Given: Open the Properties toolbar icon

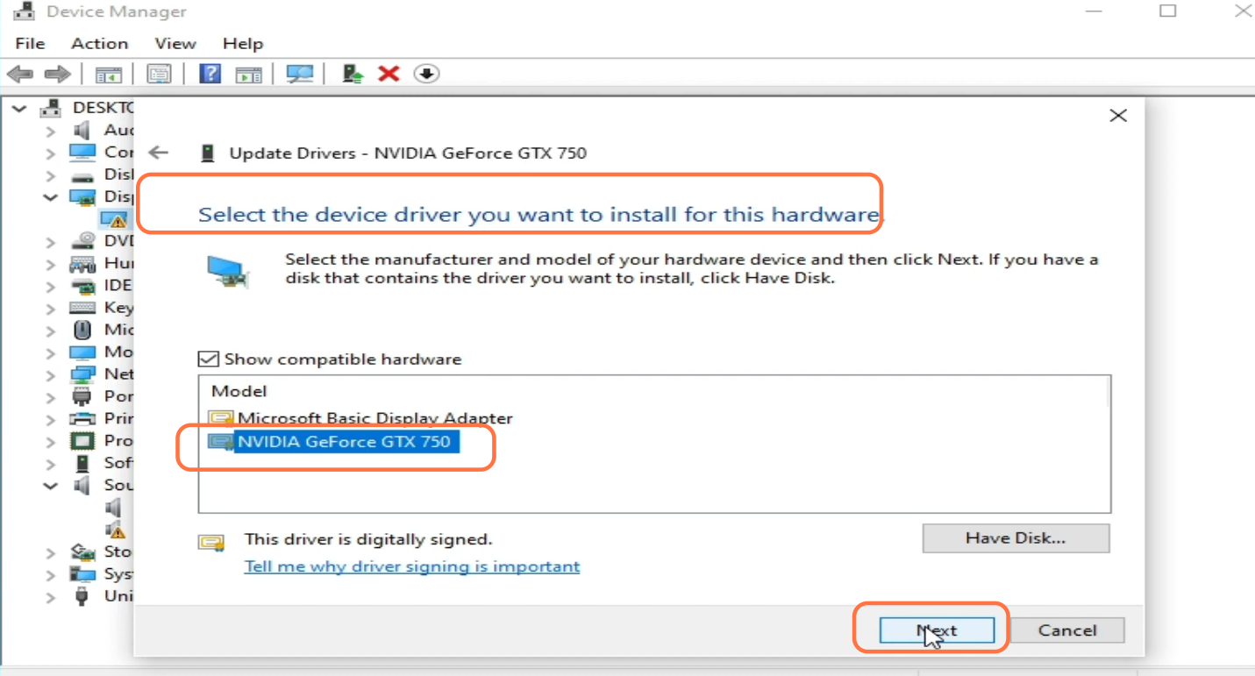Looking at the screenshot, I should click(x=159, y=75).
